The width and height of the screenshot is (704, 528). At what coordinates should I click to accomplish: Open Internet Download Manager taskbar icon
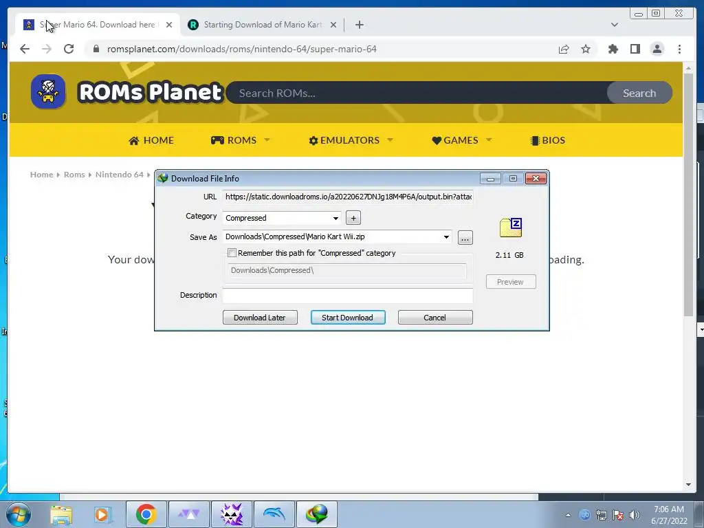point(317,514)
